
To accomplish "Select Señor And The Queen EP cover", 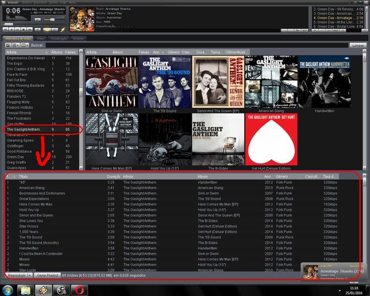I will [x=218, y=81].
